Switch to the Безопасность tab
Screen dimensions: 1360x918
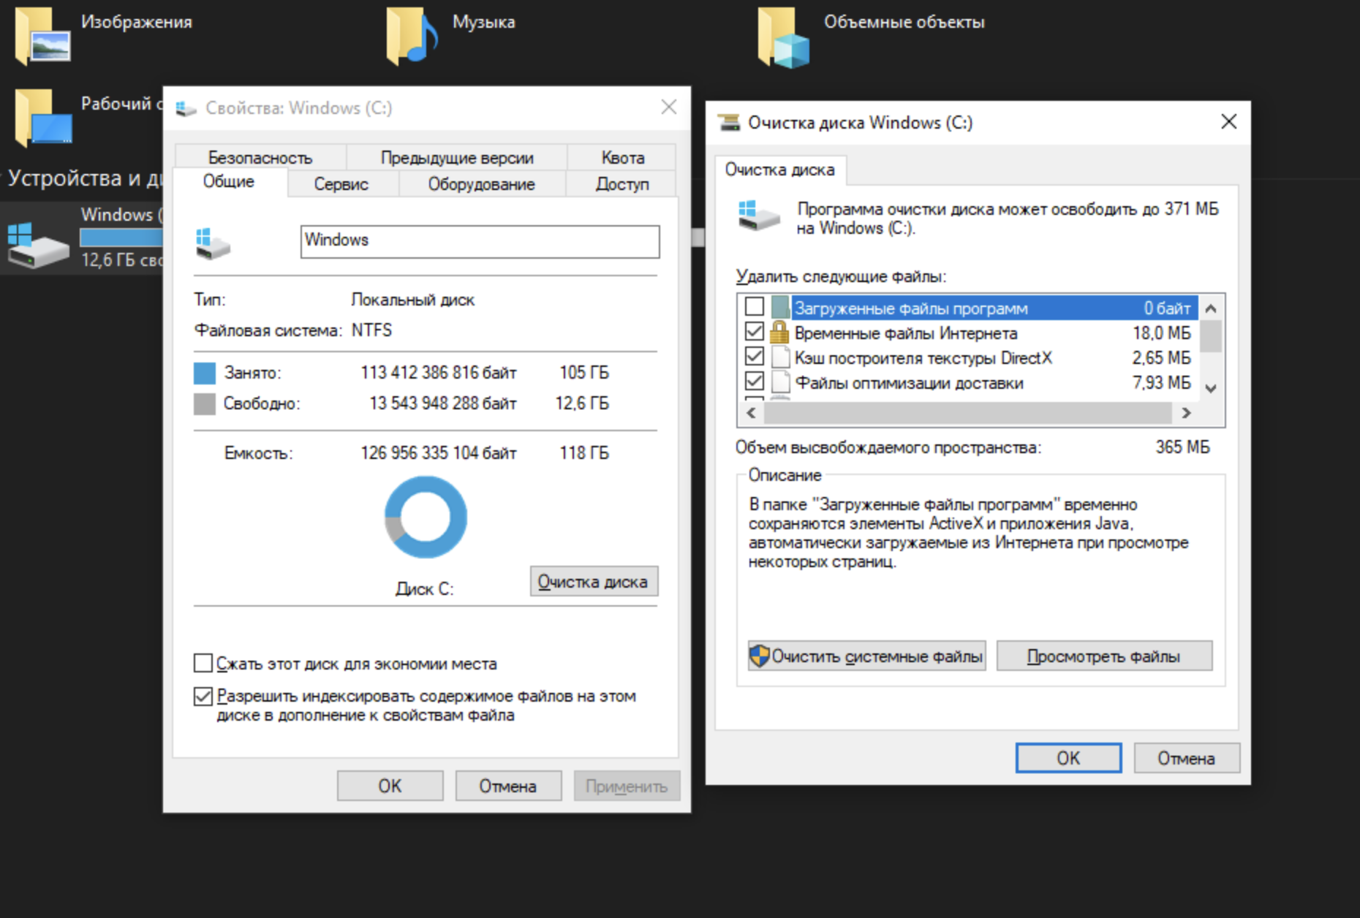click(x=260, y=157)
